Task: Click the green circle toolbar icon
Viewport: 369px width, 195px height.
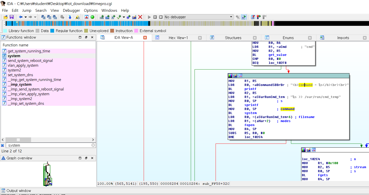Action: [92, 17]
